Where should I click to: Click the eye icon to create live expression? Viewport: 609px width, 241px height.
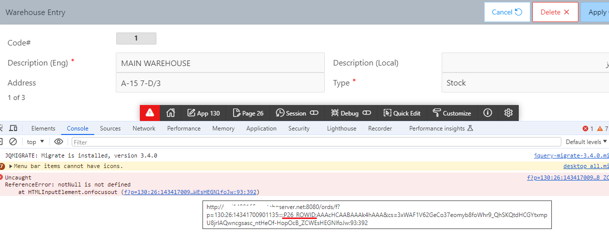59,142
